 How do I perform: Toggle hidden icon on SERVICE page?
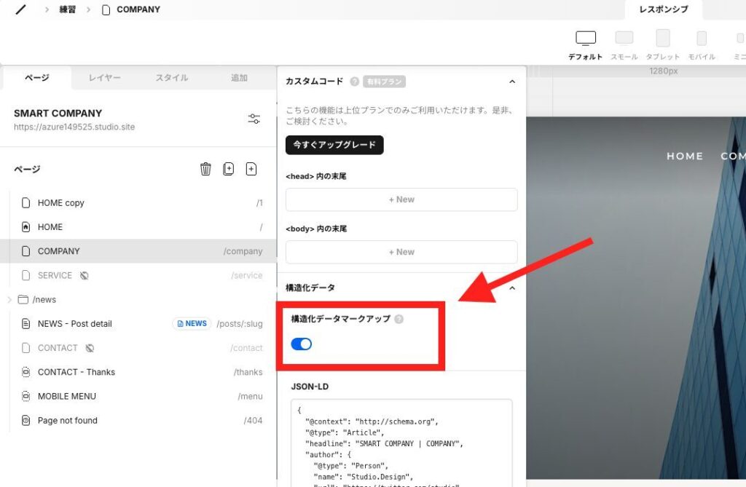85,276
